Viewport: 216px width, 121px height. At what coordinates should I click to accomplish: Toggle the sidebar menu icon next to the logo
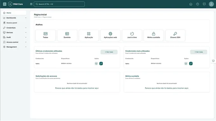coord(5,4)
